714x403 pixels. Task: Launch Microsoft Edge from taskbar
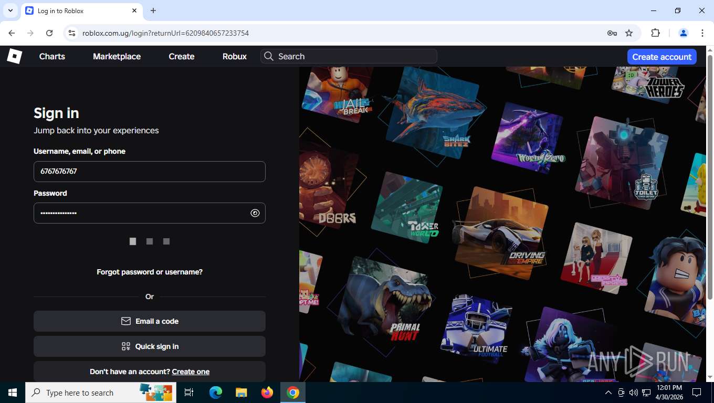click(x=216, y=393)
